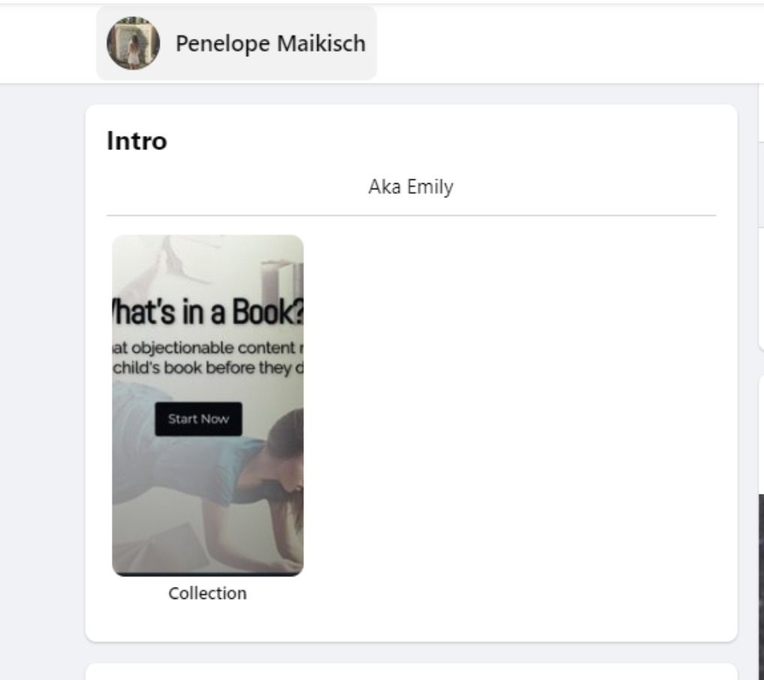Image resolution: width=764 pixels, height=680 pixels.
Task: Select the Aka Emily bio text
Action: point(411,187)
